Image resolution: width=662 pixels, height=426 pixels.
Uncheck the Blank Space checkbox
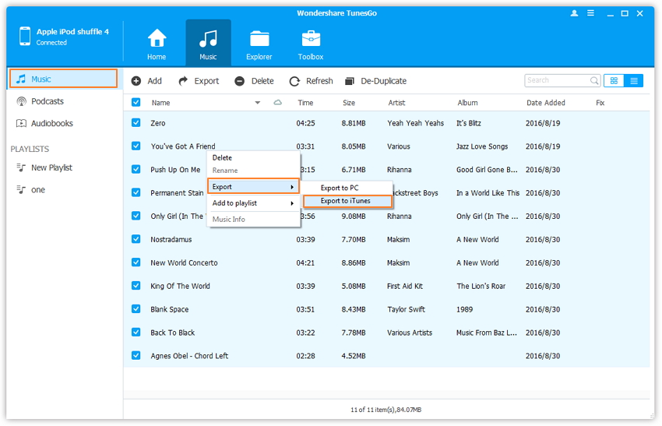[136, 309]
